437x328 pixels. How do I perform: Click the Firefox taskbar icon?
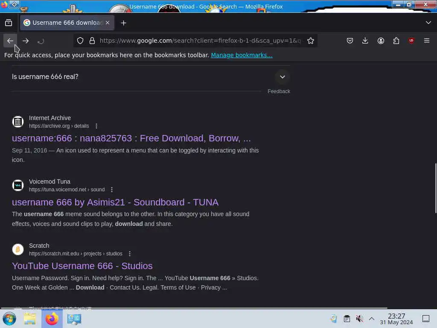tap(52, 319)
